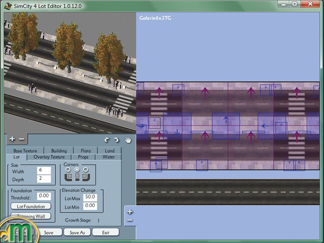Click the Depth label
This screenshot has width=324, height=243.
(x=18, y=179)
